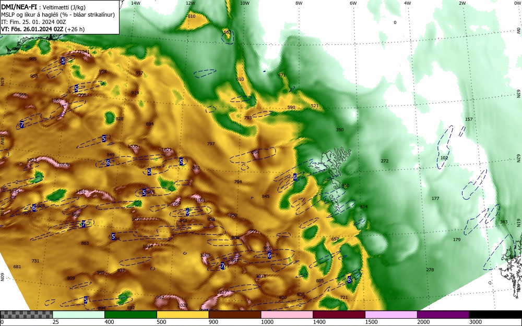Screen dimensions: 522x326
Task: Click the map value 657
Action: (x=335, y=239)
